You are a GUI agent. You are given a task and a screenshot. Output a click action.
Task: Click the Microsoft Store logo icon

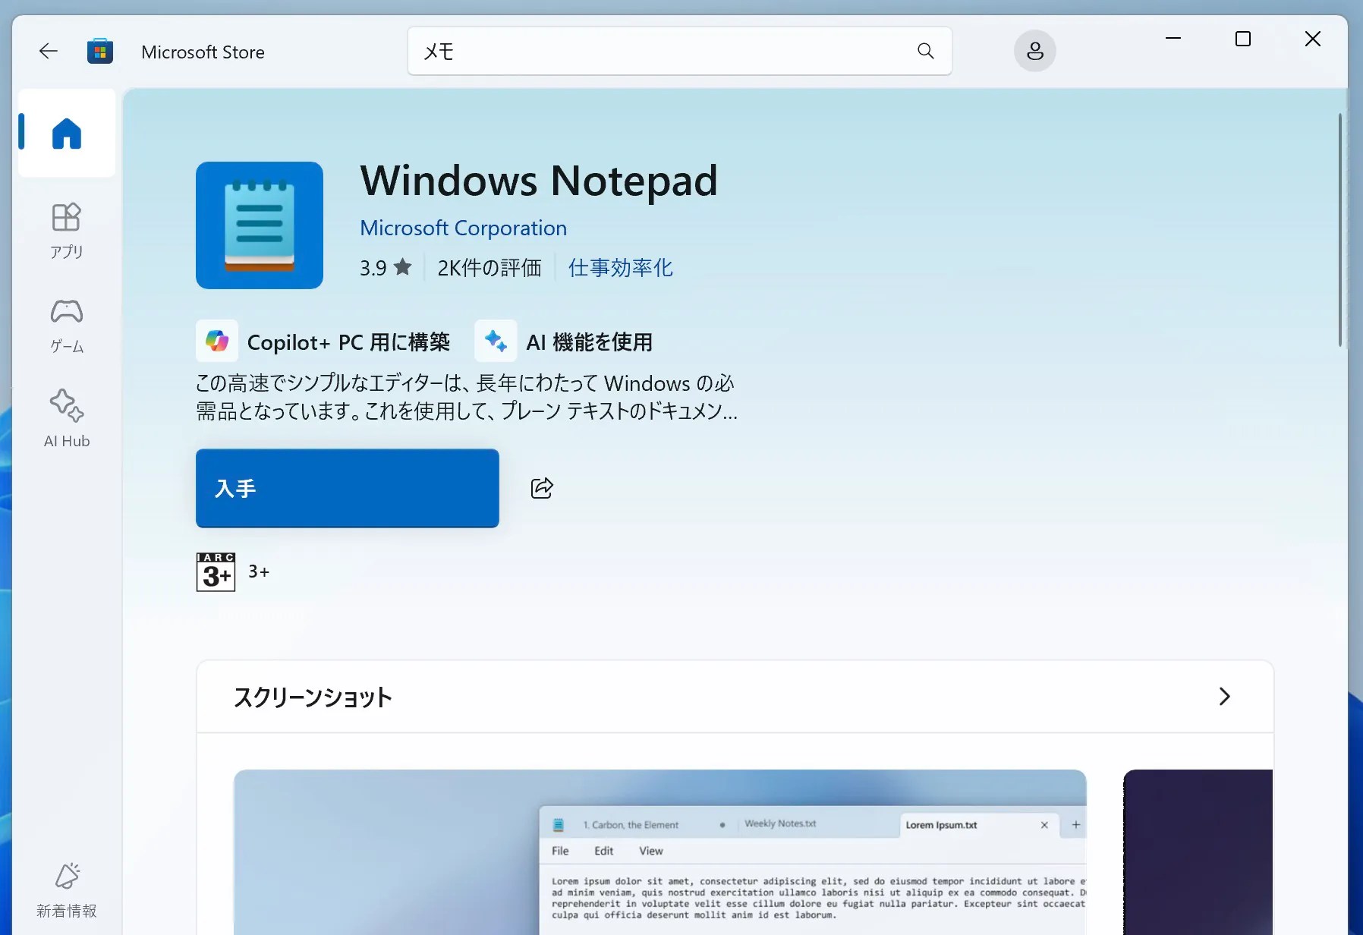(x=99, y=50)
